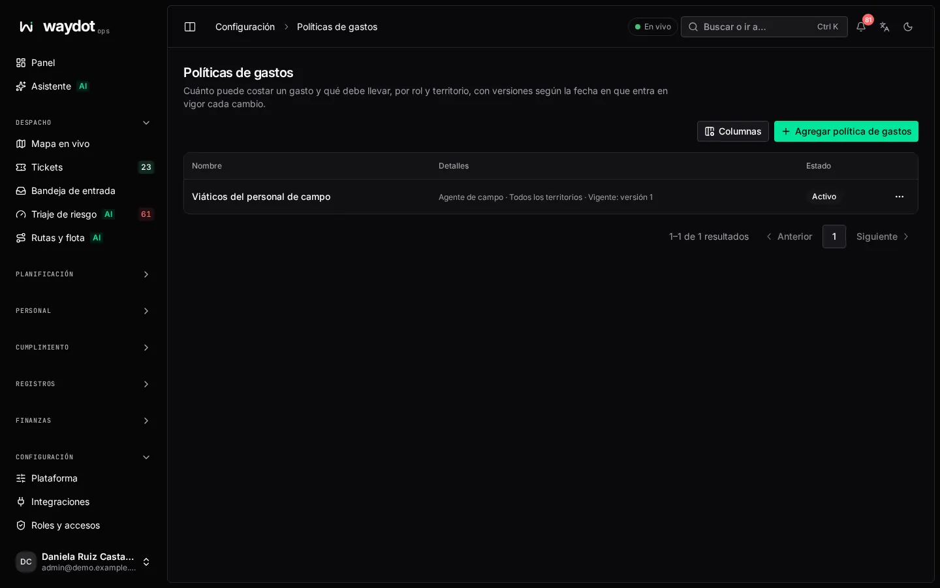Open row actions for Viáticos del personal
Image resolution: width=940 pixels, height=588 pixels.
900,197
